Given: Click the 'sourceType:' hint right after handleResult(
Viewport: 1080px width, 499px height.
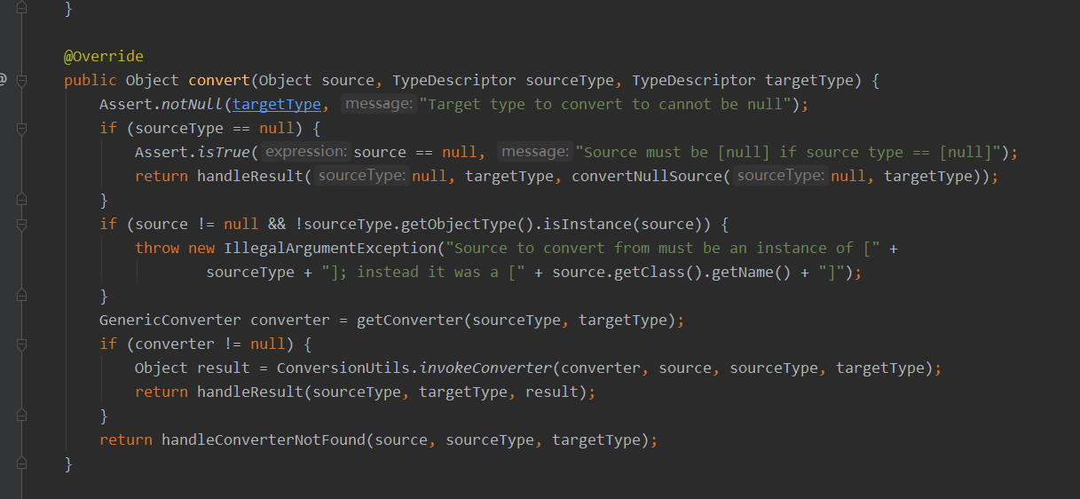Looking at the screenshot, I should [x=362, y=176].
